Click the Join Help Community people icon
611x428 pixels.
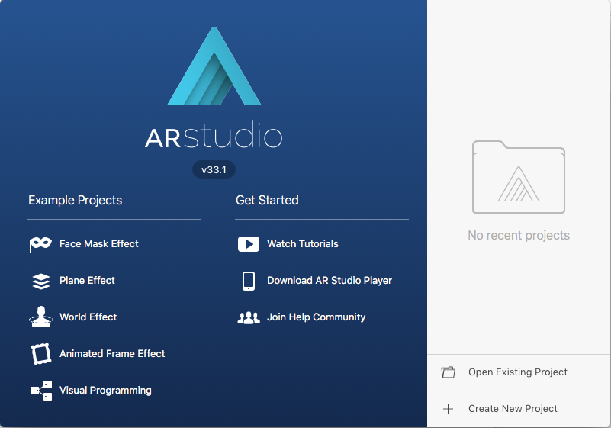click(x=249, y=318)
